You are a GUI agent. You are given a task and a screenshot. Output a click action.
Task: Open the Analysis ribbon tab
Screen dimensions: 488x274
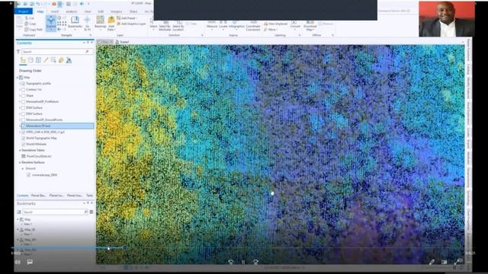71,11
